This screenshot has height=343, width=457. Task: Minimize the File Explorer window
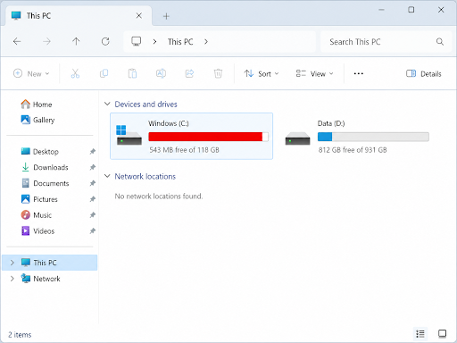(381, 10)
